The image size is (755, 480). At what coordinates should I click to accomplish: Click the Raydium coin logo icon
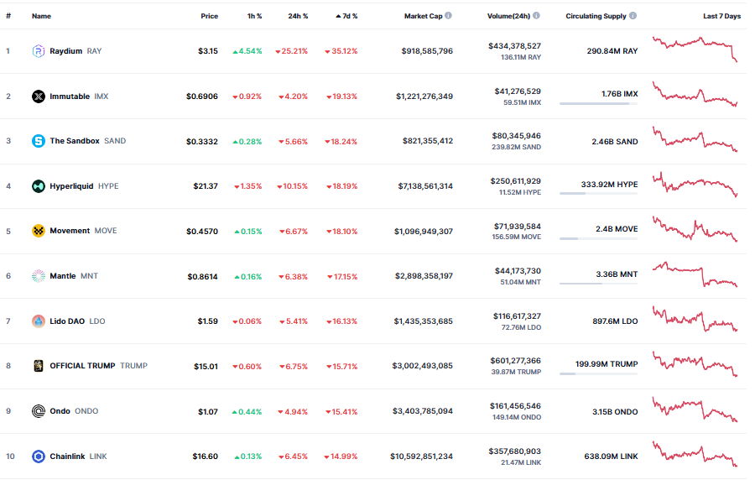pos(39,51)
